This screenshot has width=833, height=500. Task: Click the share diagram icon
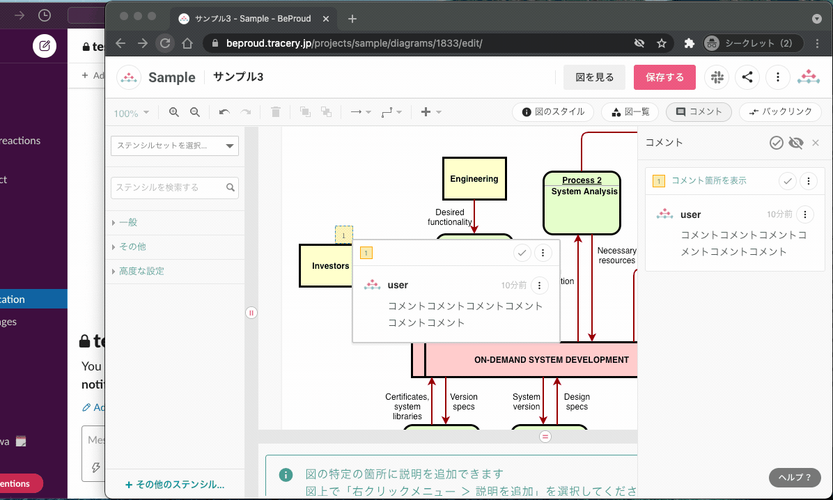(747, 77)
